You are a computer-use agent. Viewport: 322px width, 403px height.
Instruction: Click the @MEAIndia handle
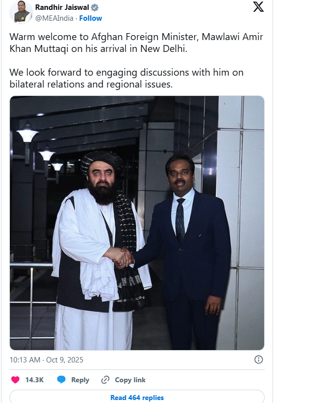pyautogui.click(x=54, y=18)
